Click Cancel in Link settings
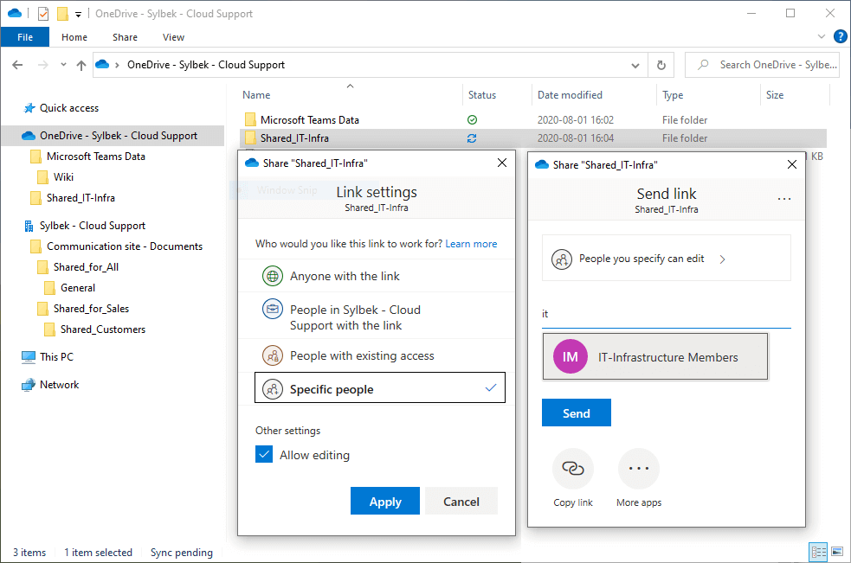 coord(461,501)
